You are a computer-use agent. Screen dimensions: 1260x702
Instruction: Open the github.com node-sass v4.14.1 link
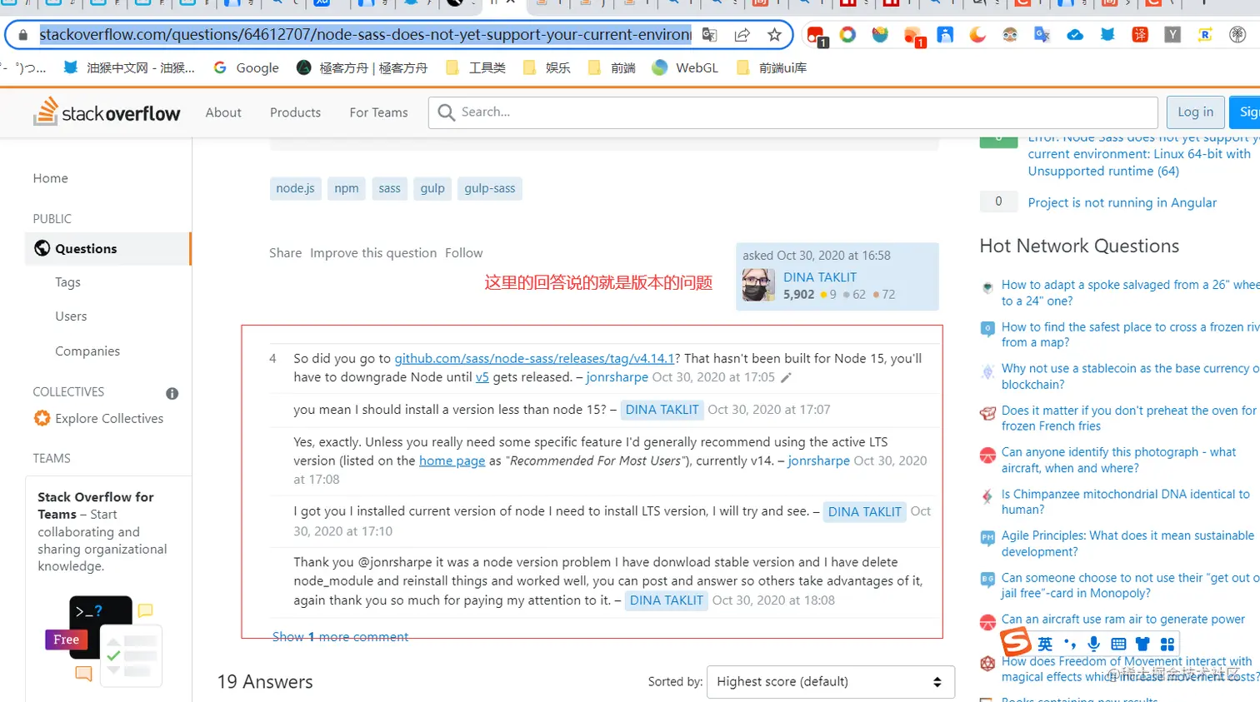tap(534, 359)
